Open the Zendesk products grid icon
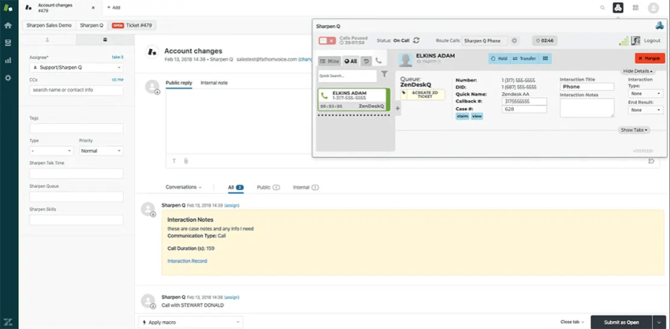 coord(635,7)
